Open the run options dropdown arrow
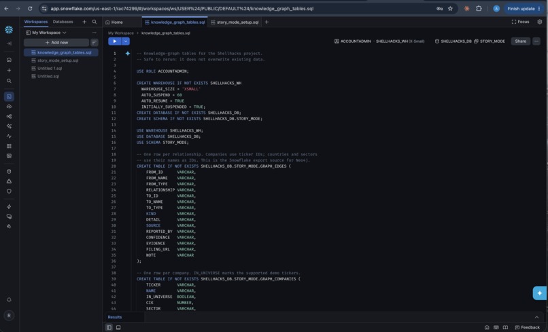The image size is (548, 332). coord(126,41)
